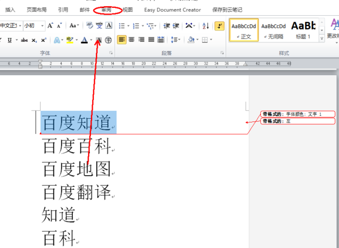Click the Line Spacing icon
This screenshot has width=339, height=248.
tap(174, 40)
